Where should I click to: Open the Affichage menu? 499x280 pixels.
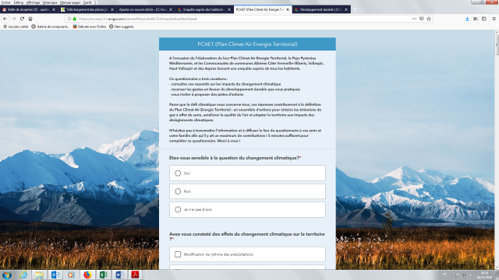(x=33, y=2)
